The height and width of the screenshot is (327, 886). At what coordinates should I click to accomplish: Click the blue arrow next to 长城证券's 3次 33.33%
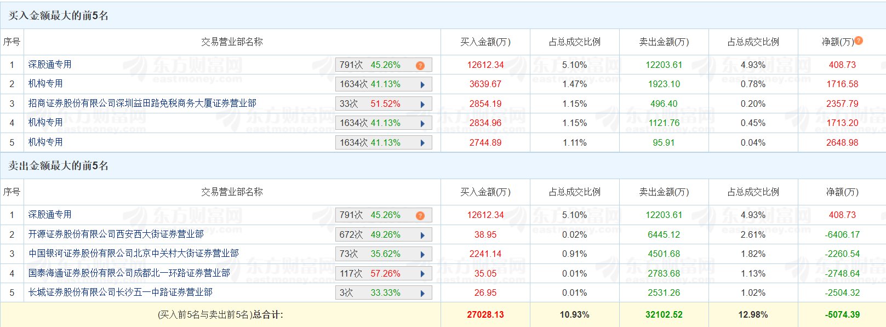[422, 294]
